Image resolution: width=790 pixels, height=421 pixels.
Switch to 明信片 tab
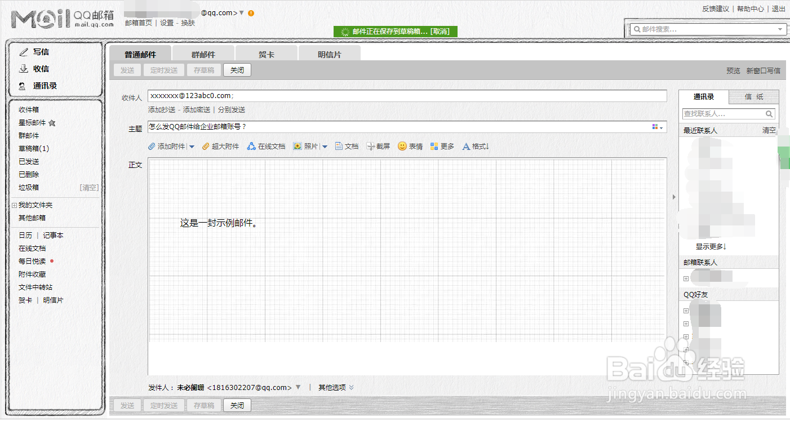click(329, 54)
